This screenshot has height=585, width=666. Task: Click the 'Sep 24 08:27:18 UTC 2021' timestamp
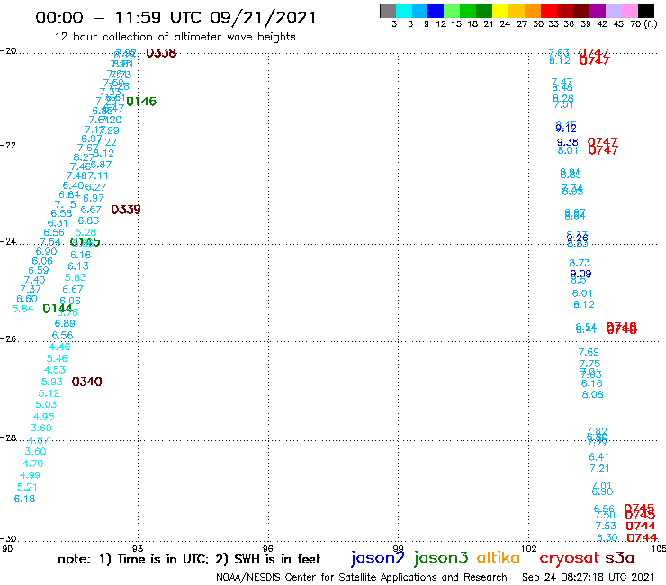coord(589,578)
